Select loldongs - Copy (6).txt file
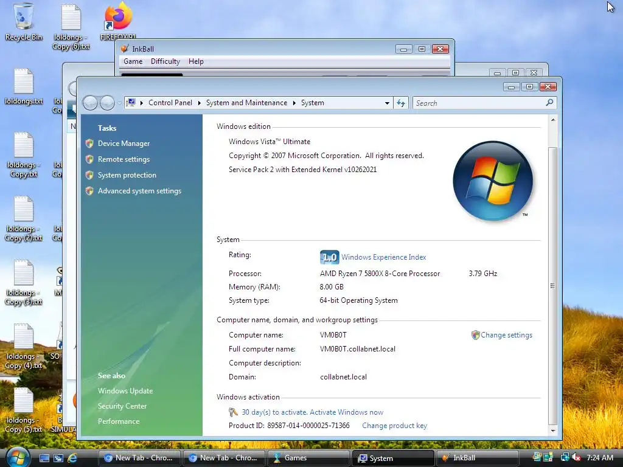Image resolution: width=623 pixels, height=467 pixels. pos(71,27)
